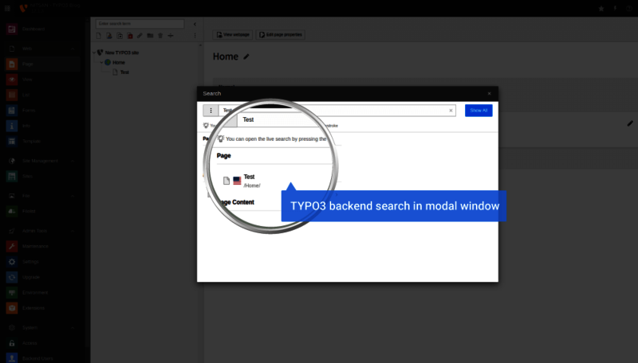Focus the page tree search term field
The height and width of the screenshot is (363, 638).
(140, 24)
